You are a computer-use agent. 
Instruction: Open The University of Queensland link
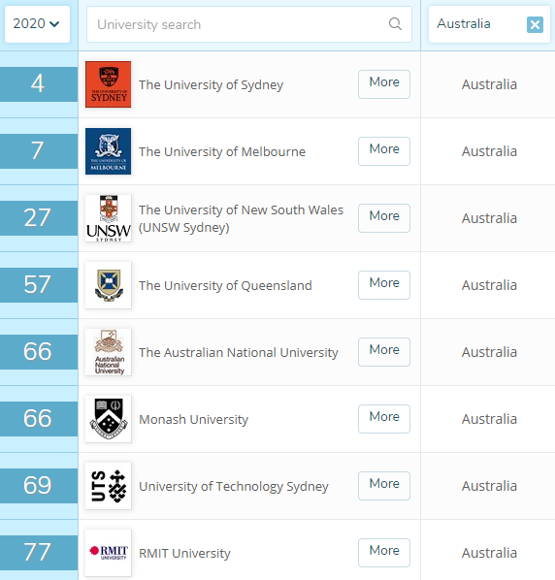pyautogui.click(x=225, y=285)
